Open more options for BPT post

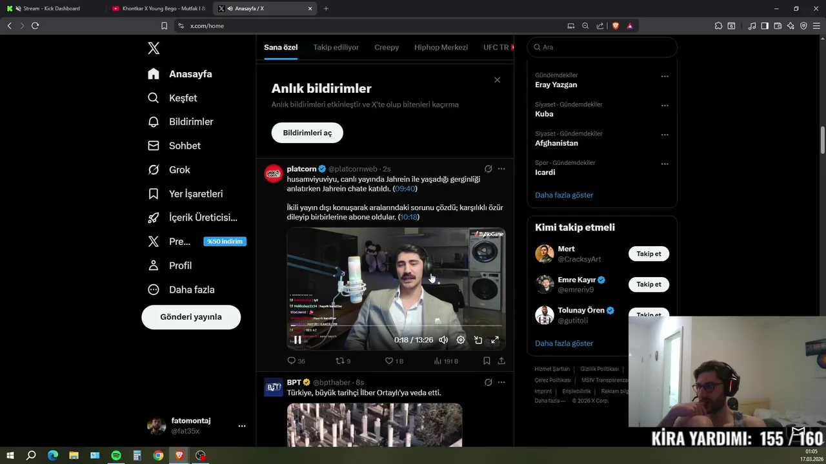tap(501, 382)
